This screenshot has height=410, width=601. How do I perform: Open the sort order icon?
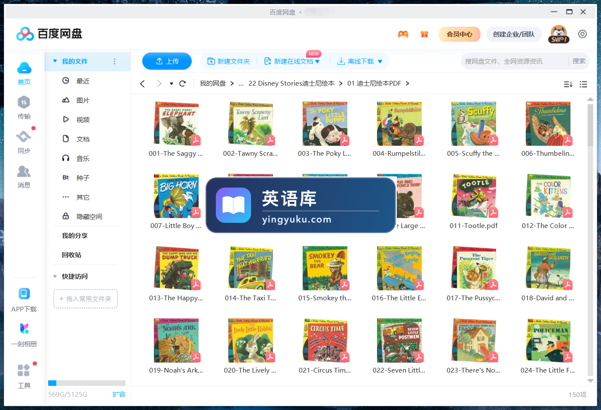pyautogui.click(x=568, y=84)
